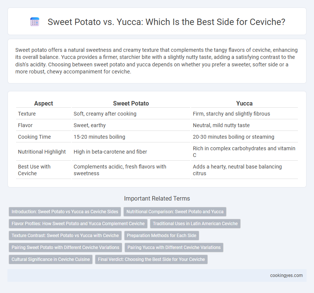Click the 'Important Related Terms' heading
This screenshot has height=293, width=314.
tap(157, 199)
